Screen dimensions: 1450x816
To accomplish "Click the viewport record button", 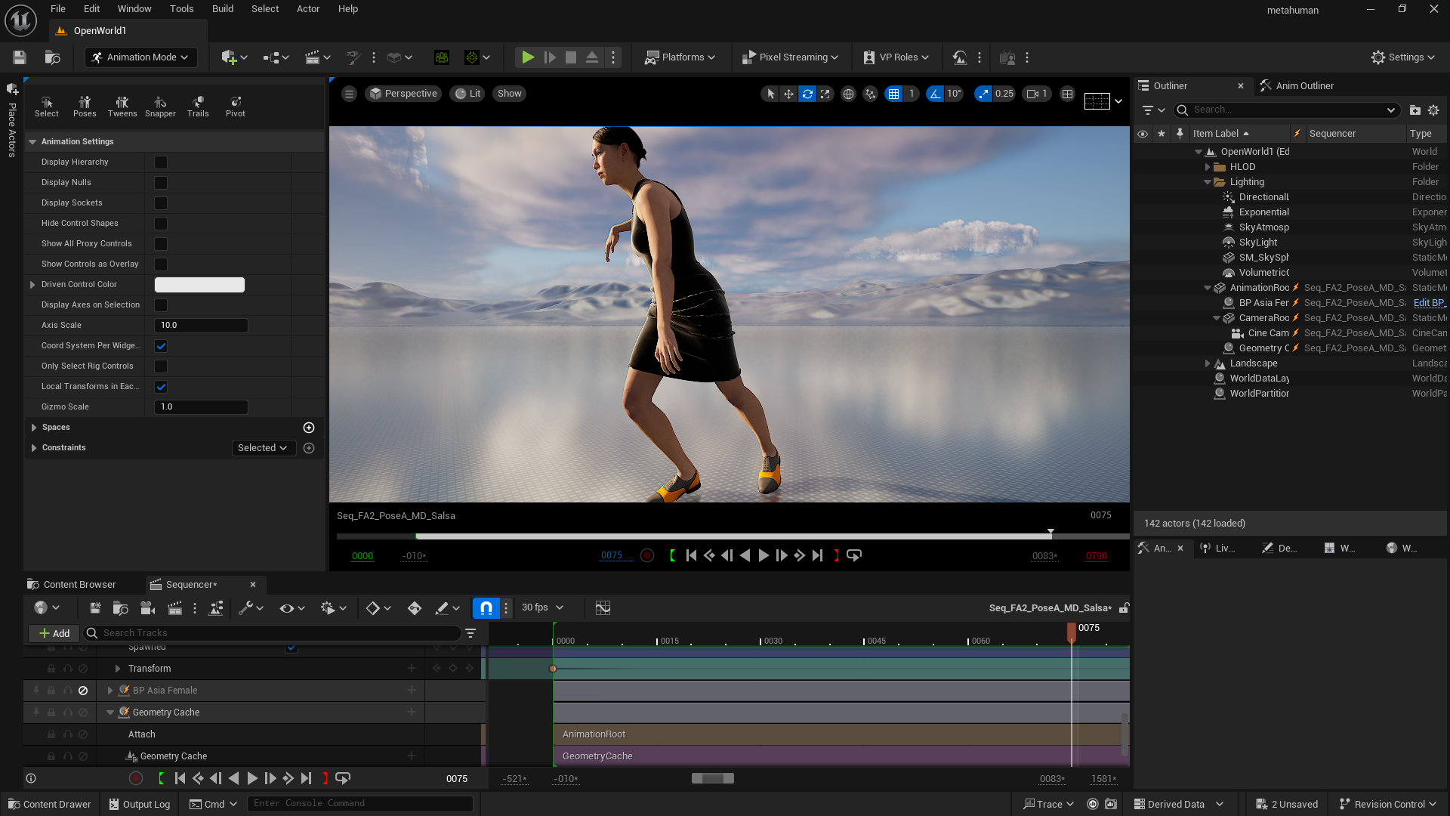I will [x=647, y=555].
